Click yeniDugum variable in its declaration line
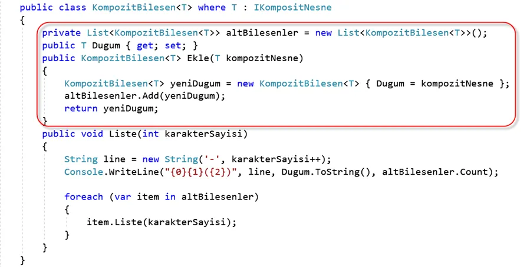The width and height of the screenshot is (527, 267). (195, 84)
